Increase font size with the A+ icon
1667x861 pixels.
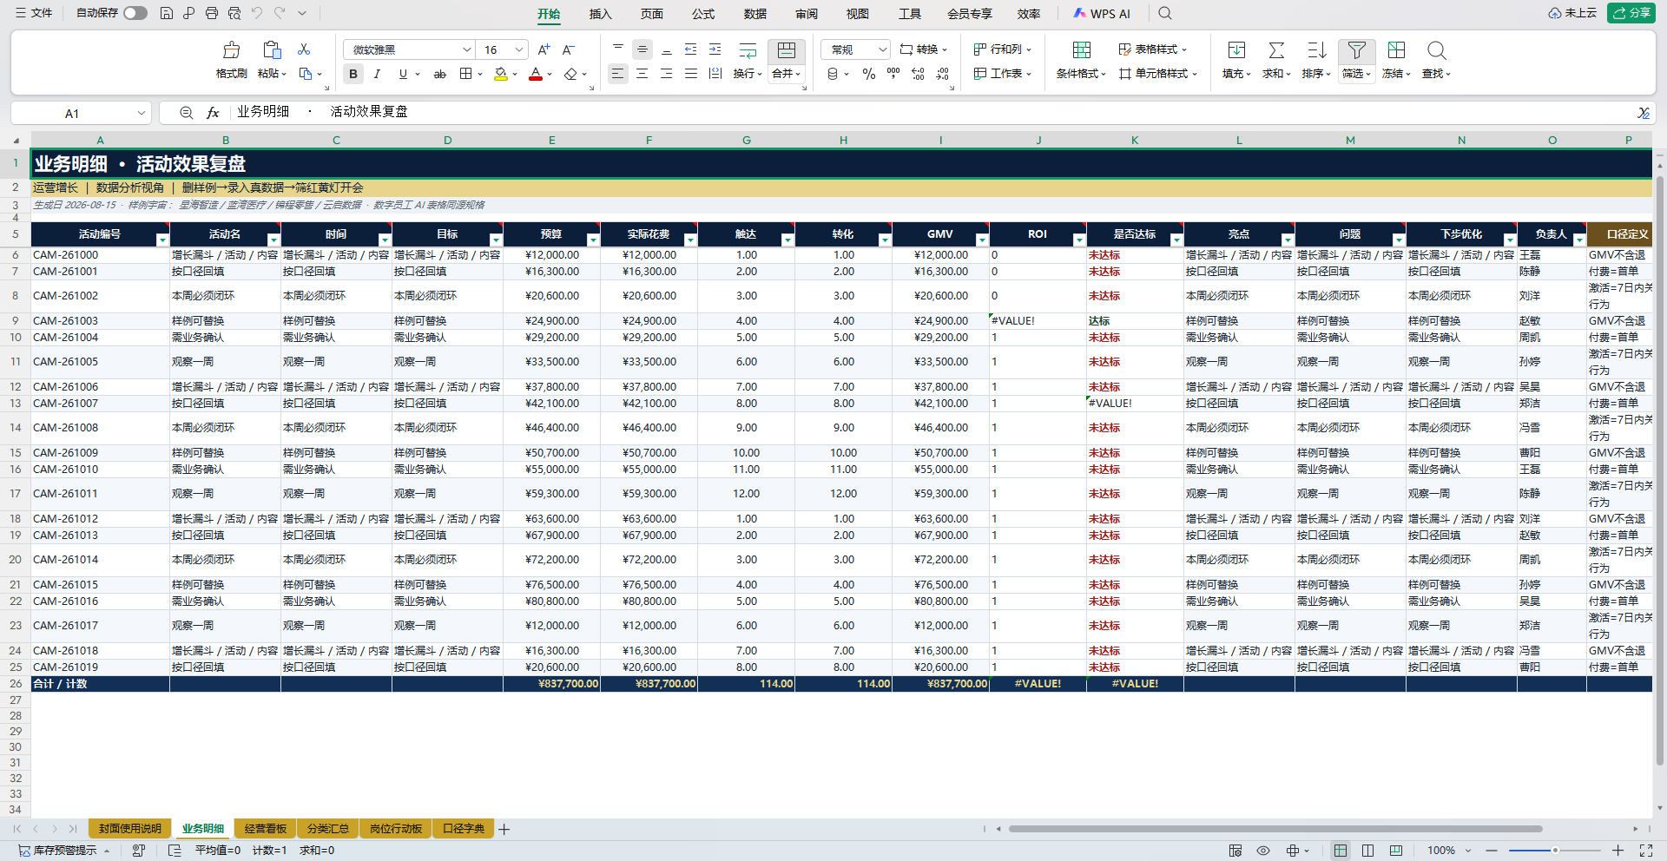[x=544, y=49]
